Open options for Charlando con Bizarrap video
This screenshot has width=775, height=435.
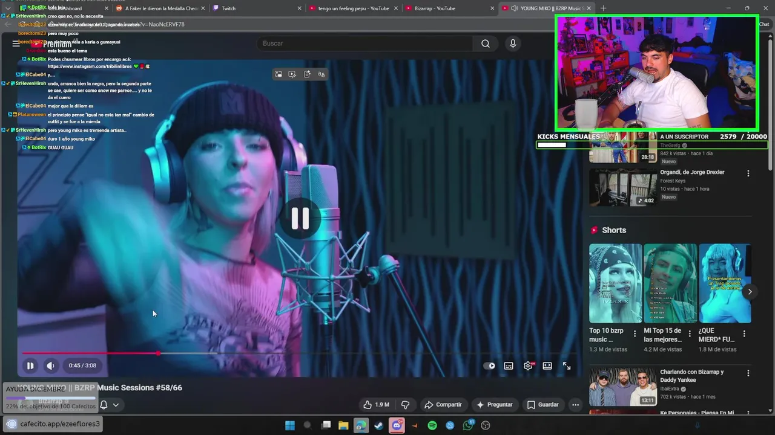748,373
